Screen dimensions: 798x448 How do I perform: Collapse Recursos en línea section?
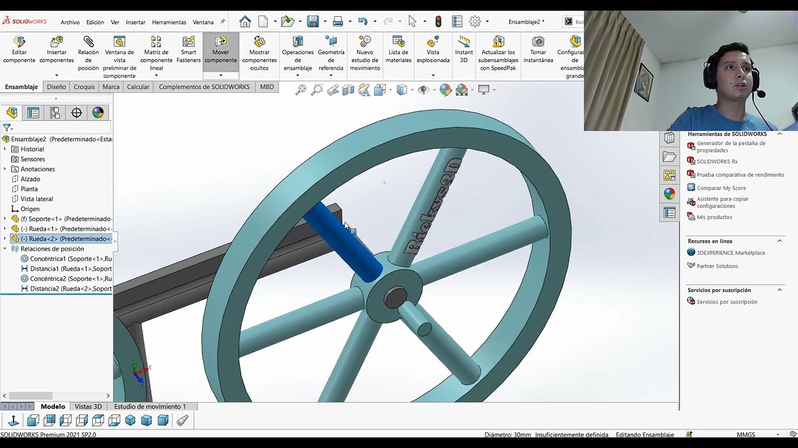[779, 241]
